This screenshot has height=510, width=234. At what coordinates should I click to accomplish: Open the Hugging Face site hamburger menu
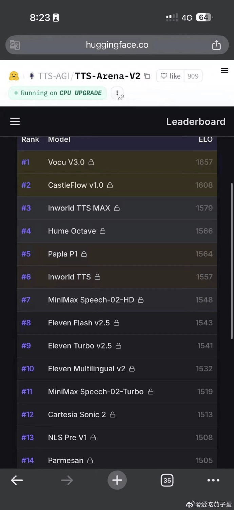click(x=225, y=71)
